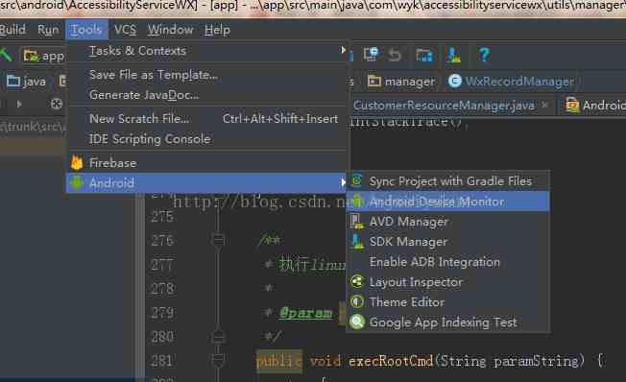Click the execRootCmd method name
The height and width of the screenshot is (382, 626).
(392, 361)
